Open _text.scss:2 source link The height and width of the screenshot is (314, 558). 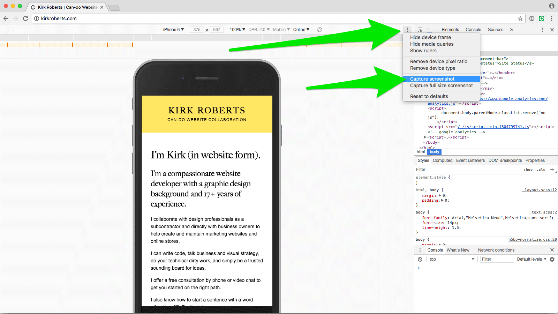coord(543,212)
